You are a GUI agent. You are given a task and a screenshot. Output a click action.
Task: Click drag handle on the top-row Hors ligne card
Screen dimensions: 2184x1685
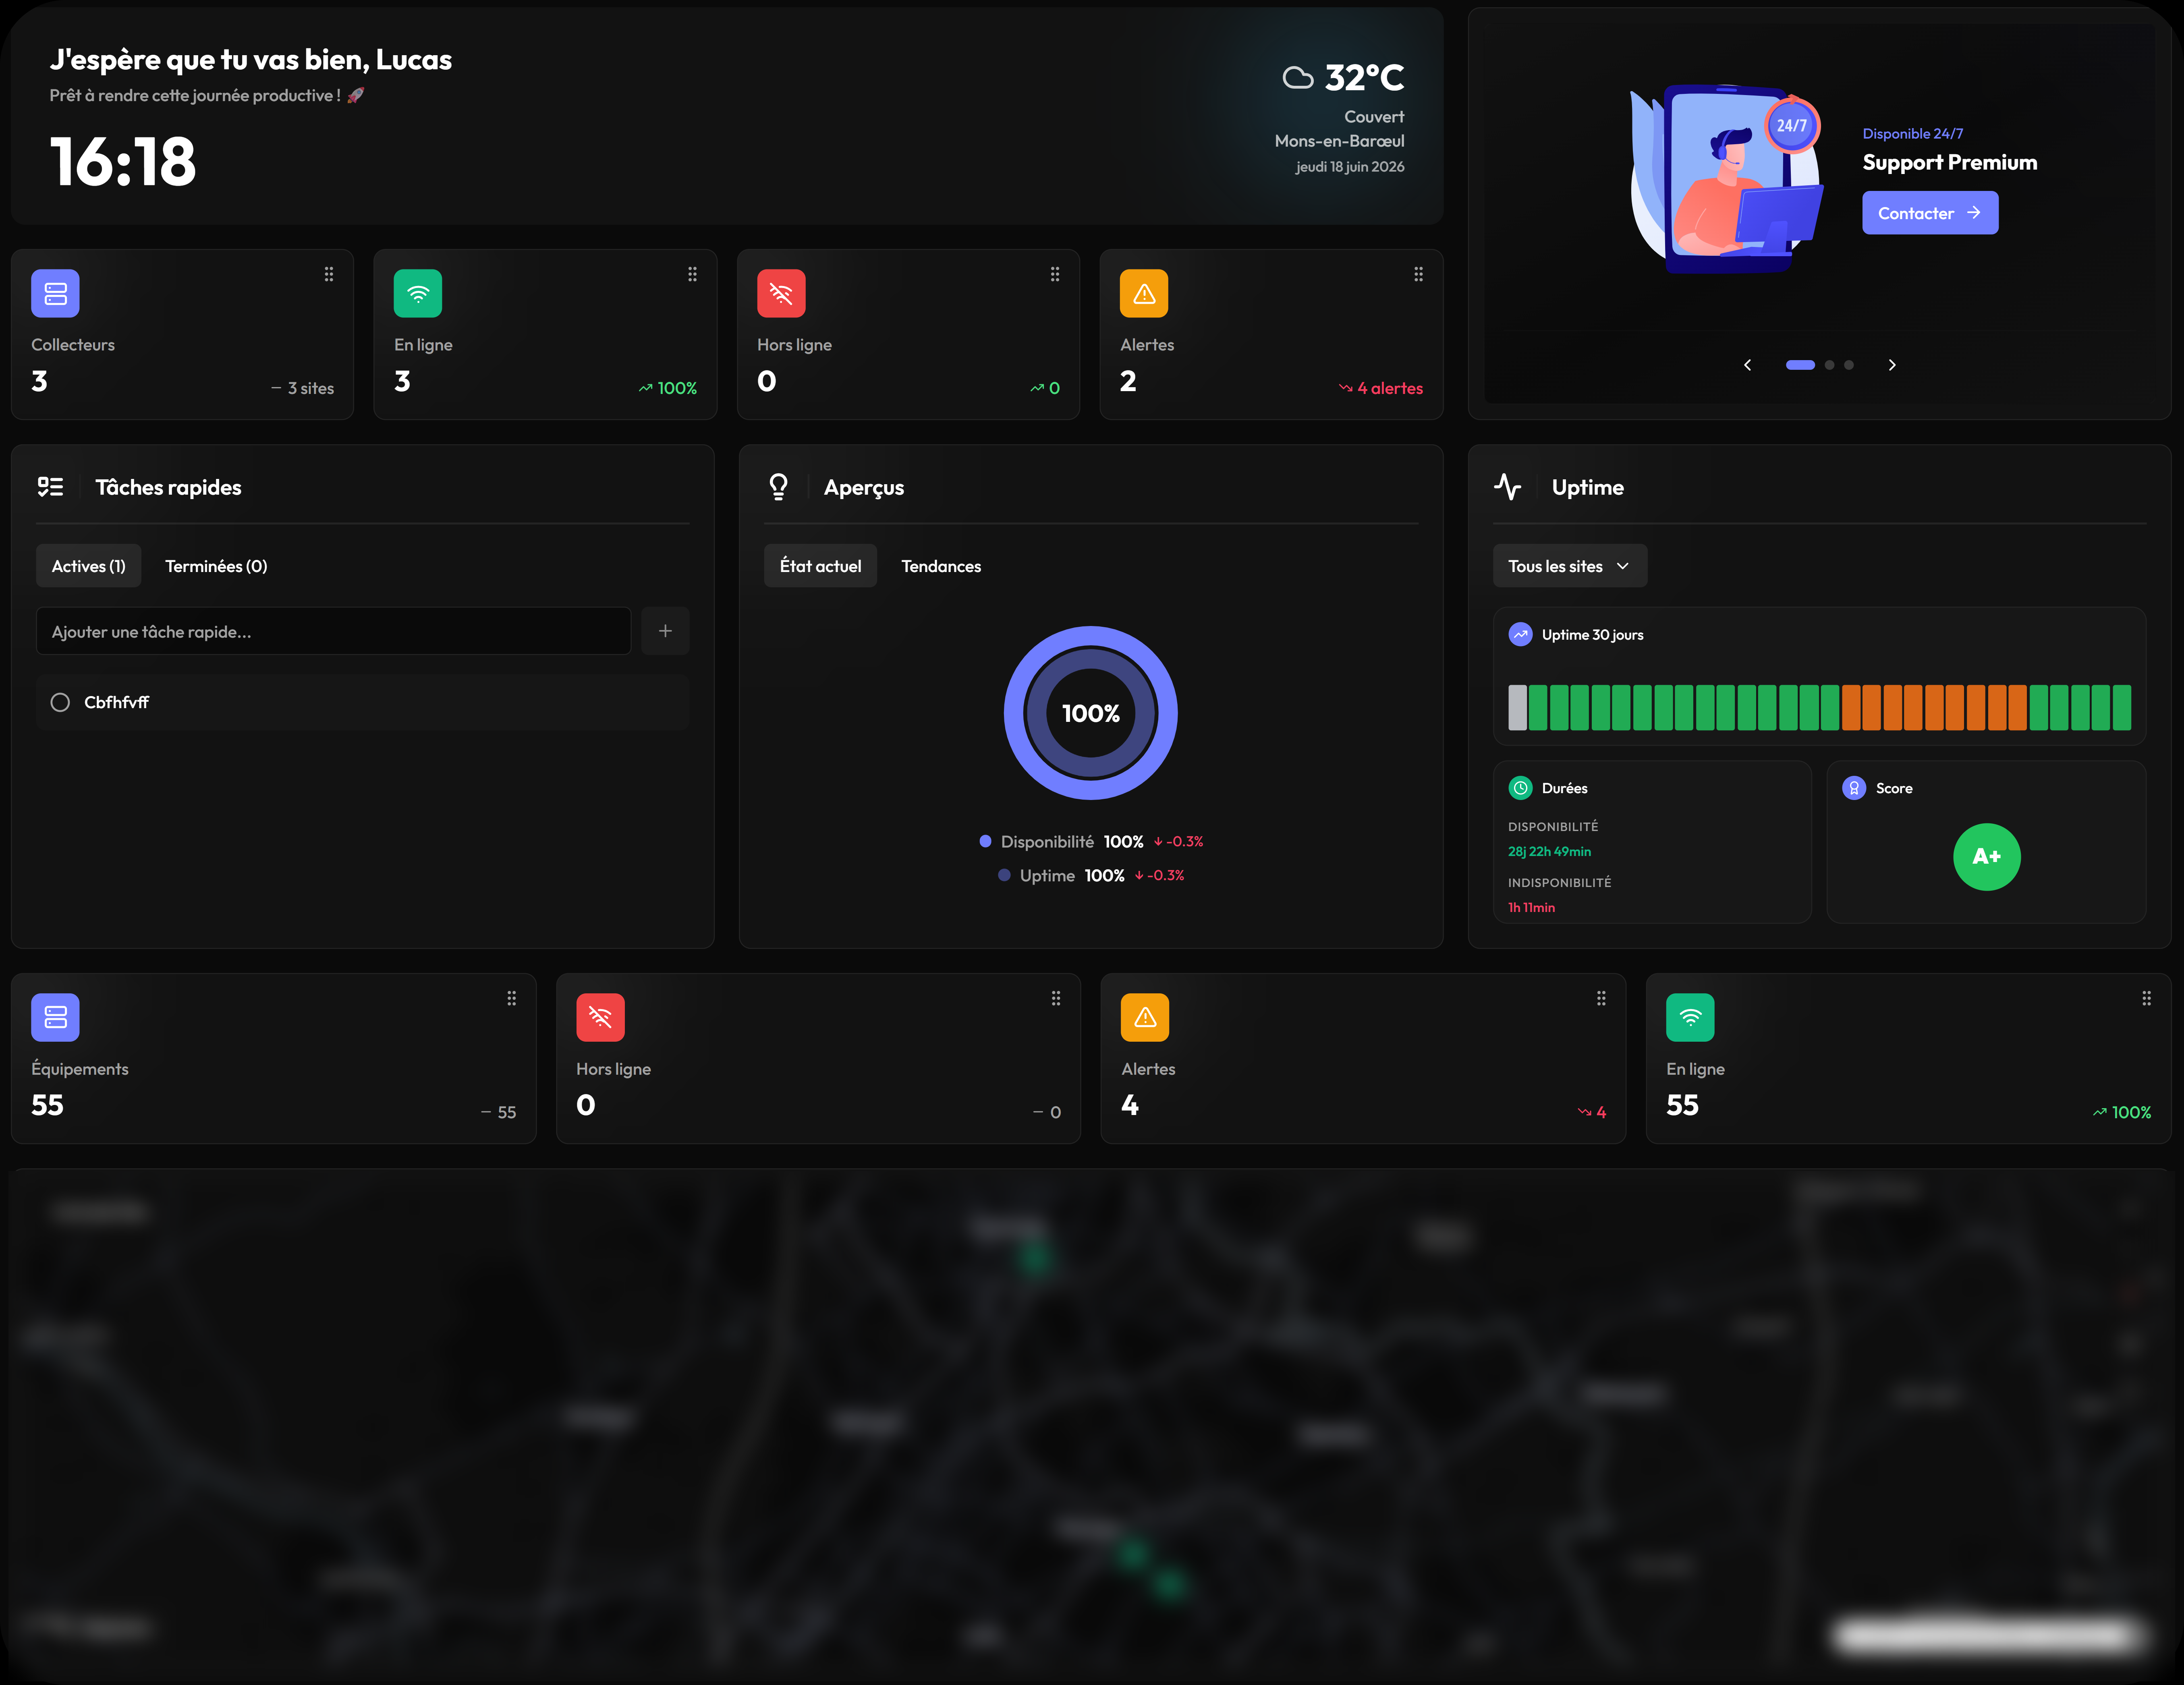point(1055,274)
